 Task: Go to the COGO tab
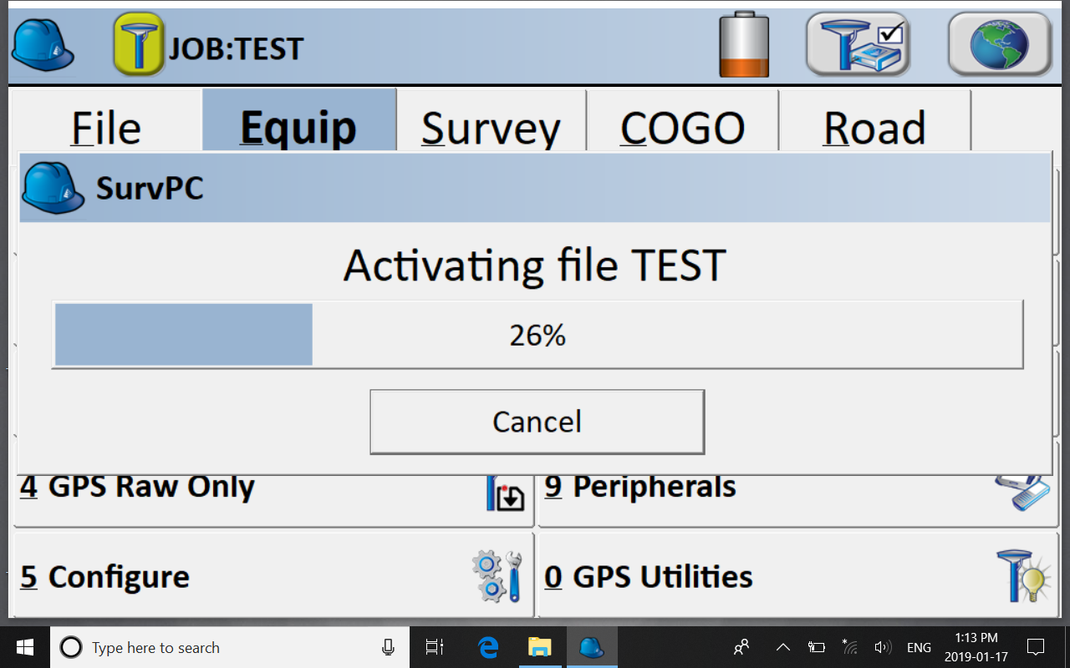683,122
